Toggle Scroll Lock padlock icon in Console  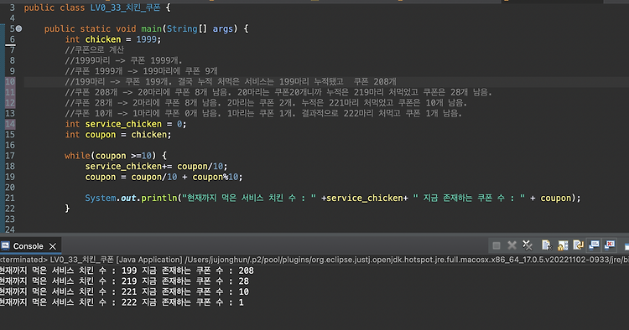(x=563, y=245)
